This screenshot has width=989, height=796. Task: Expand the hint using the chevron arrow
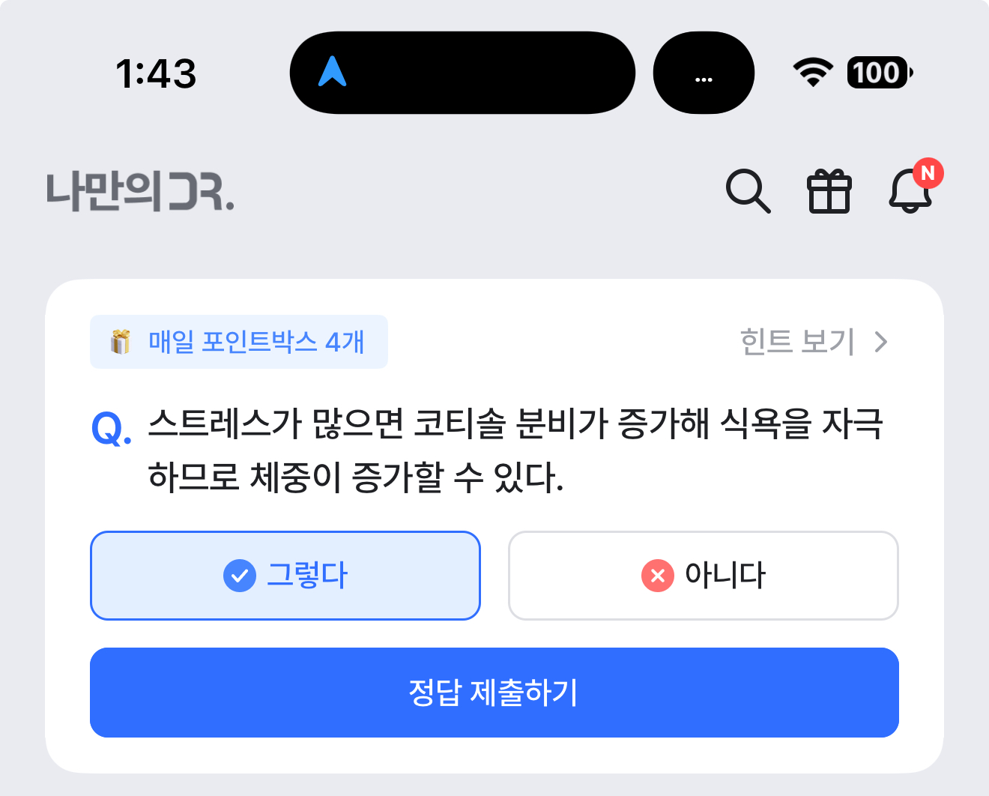click(x=881, y=342)
